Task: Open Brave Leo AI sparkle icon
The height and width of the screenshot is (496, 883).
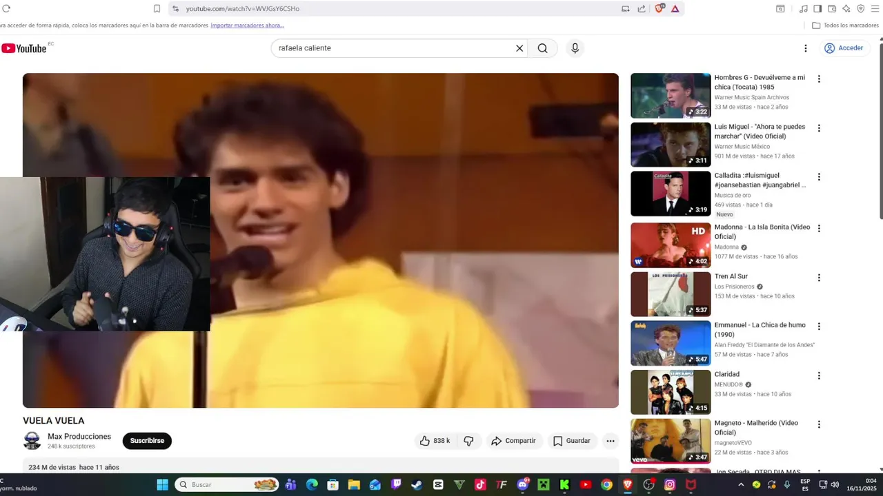Action: click(846, 8)
